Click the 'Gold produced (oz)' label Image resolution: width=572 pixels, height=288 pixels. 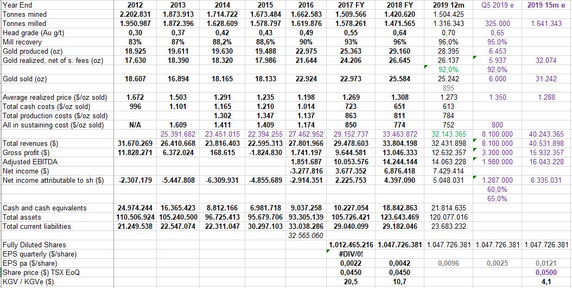31,51
